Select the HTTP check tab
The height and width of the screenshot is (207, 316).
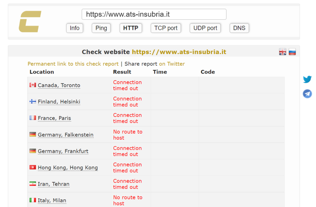131,28
